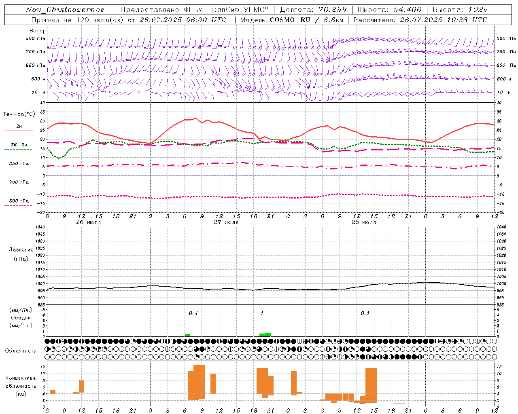Image resolution: width=518 pixels, height=414 pixels.
Task: Click the 'Тем-ра(°C)' panel label
Action: (x=19, y=114)
